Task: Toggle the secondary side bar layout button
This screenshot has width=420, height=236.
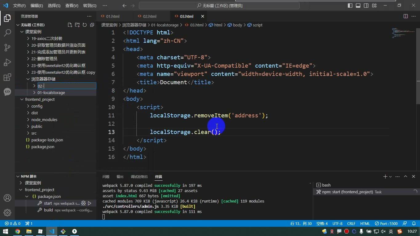Action: (366, 6)
